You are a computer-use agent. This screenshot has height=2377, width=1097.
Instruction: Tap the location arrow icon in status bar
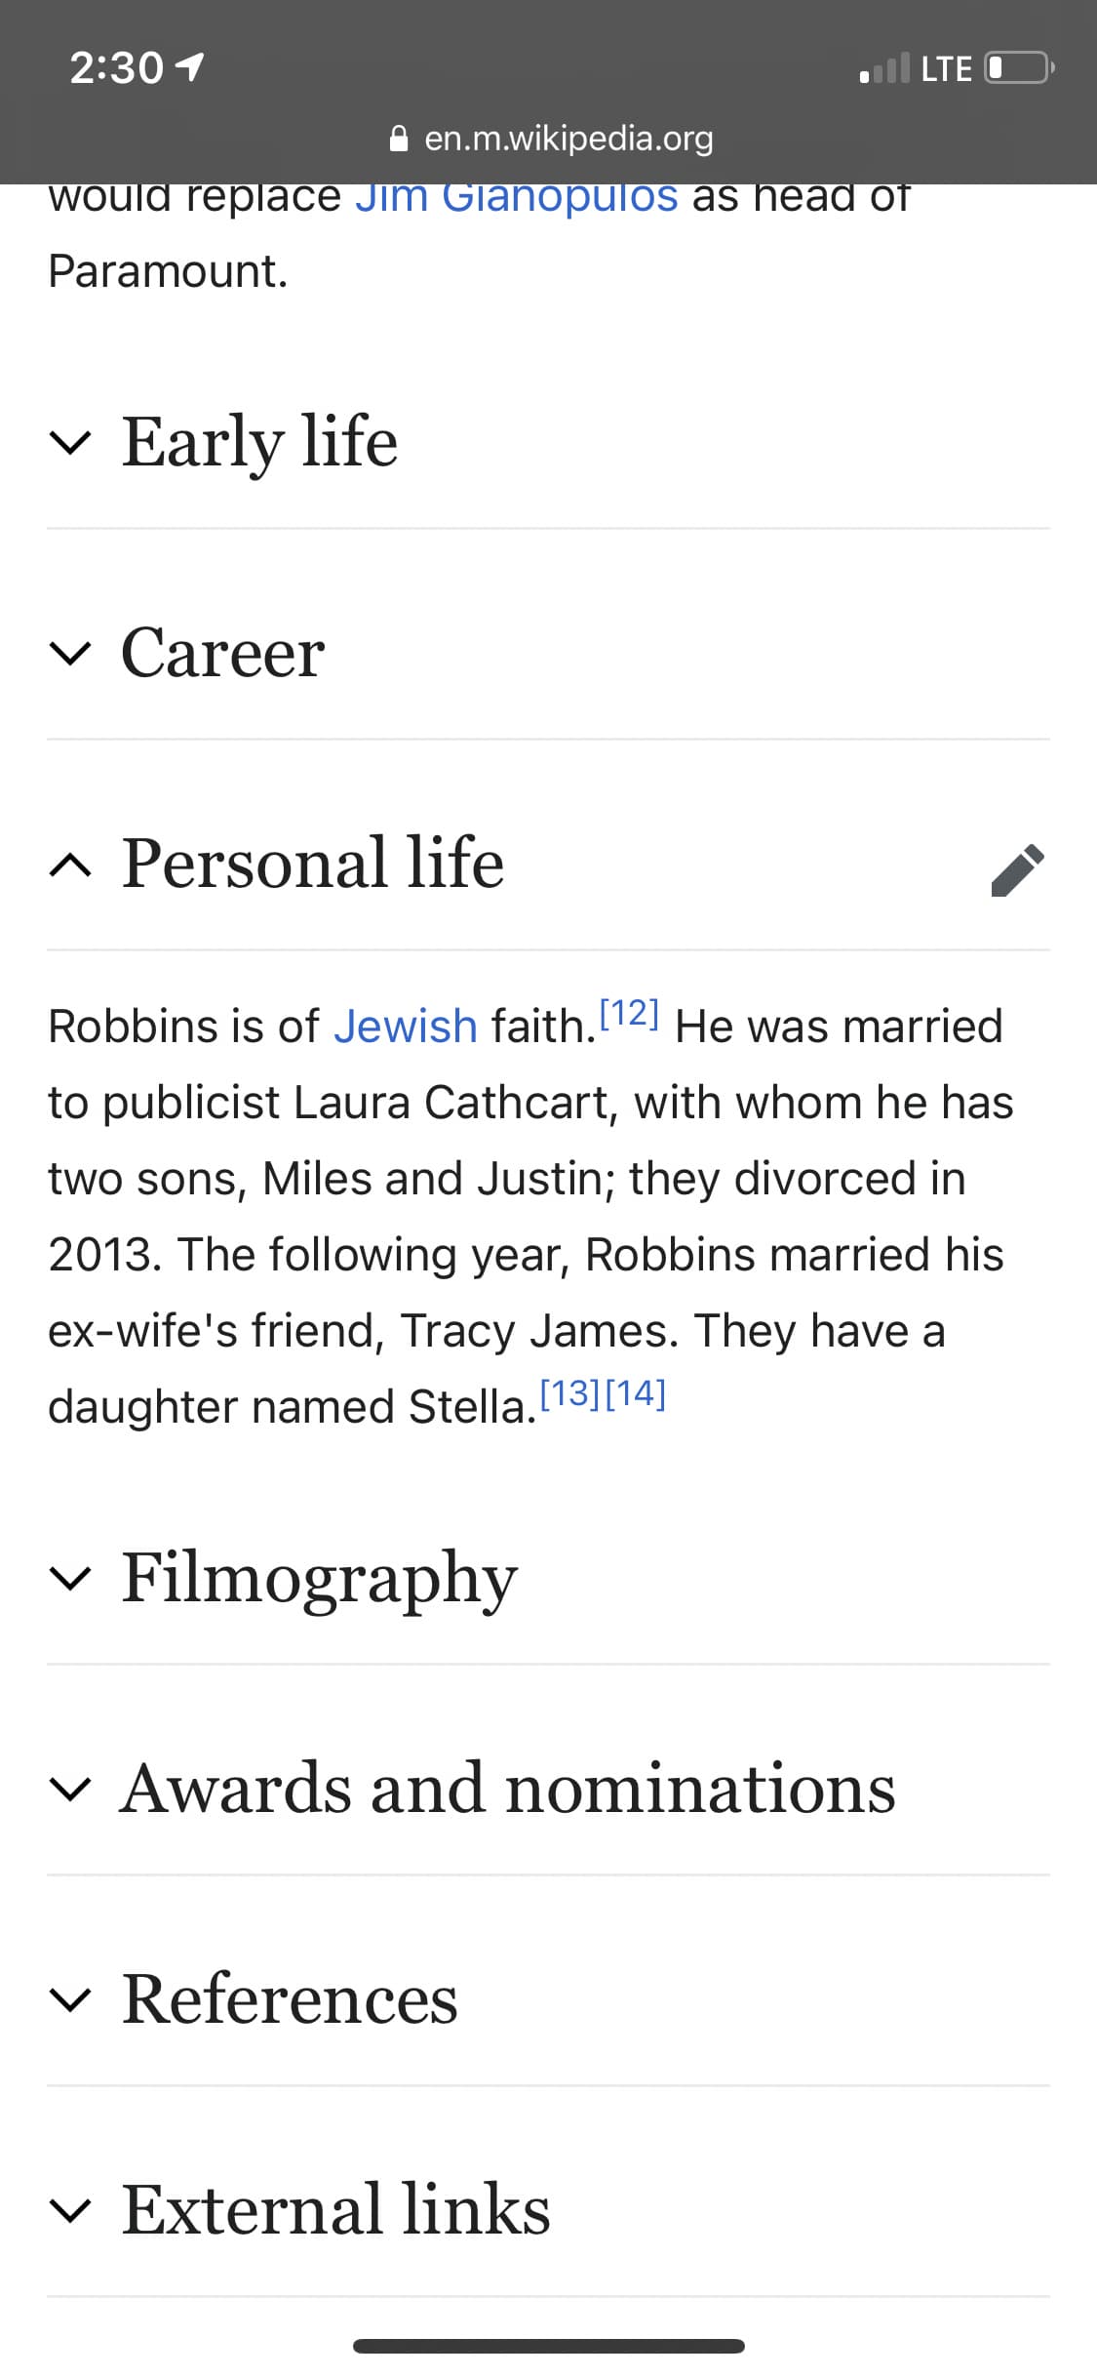click(188, 67)
